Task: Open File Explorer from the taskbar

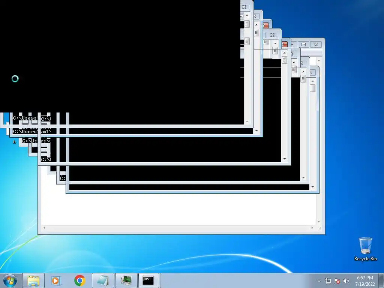Action: point(33,280)
